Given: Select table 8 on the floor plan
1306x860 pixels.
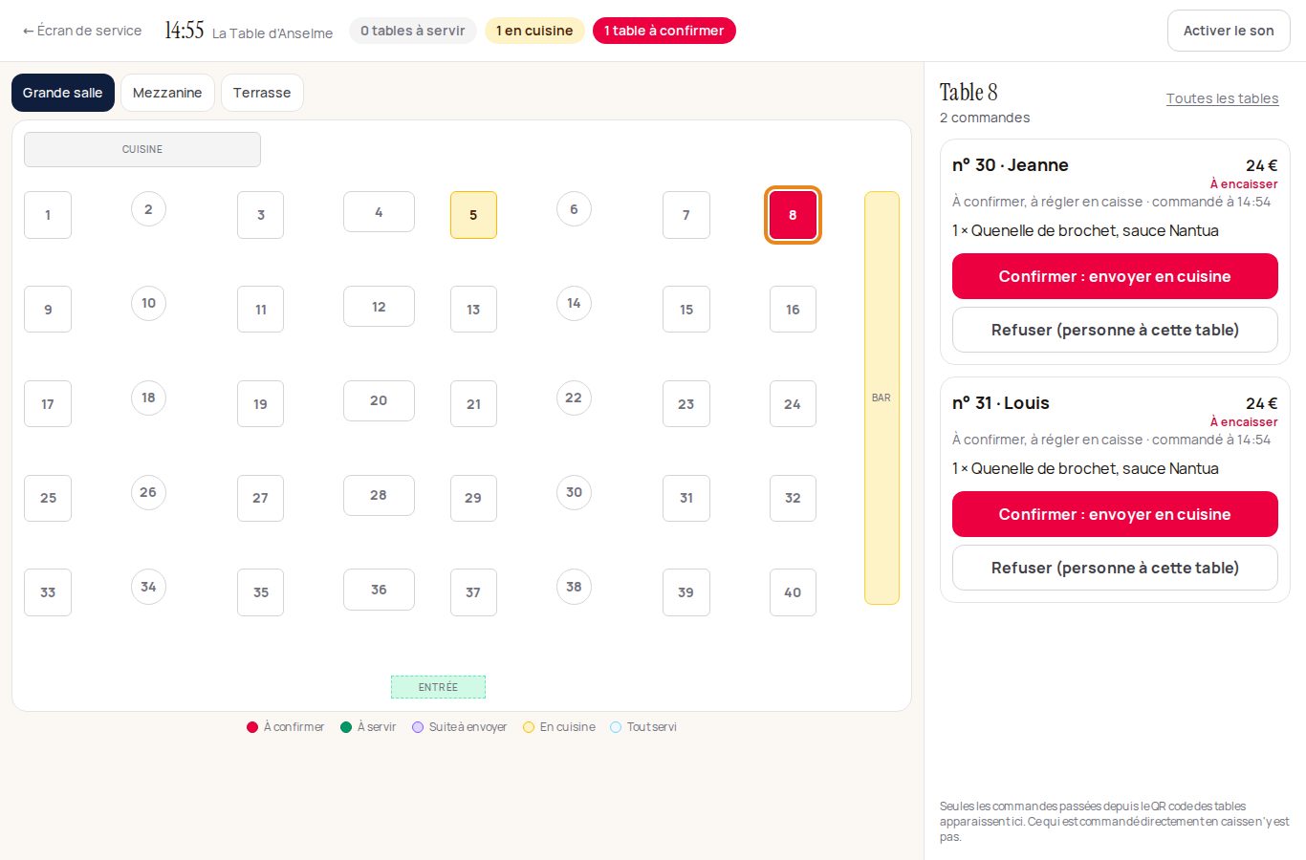Looking at the screenshot, I should pos(793,215).
